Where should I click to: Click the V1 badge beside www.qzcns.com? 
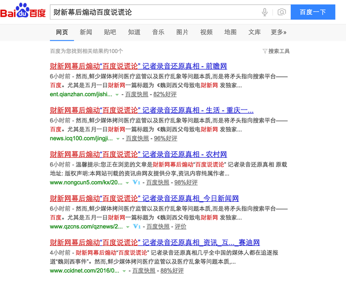pyautogui.click(x=136, y=227)
